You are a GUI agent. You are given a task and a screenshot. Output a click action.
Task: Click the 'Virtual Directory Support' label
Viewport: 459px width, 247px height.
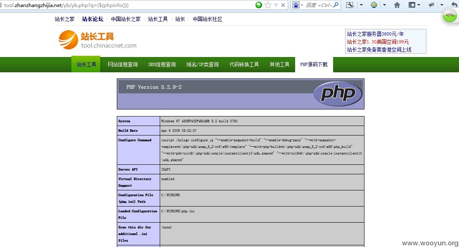[x=135, y=182]
